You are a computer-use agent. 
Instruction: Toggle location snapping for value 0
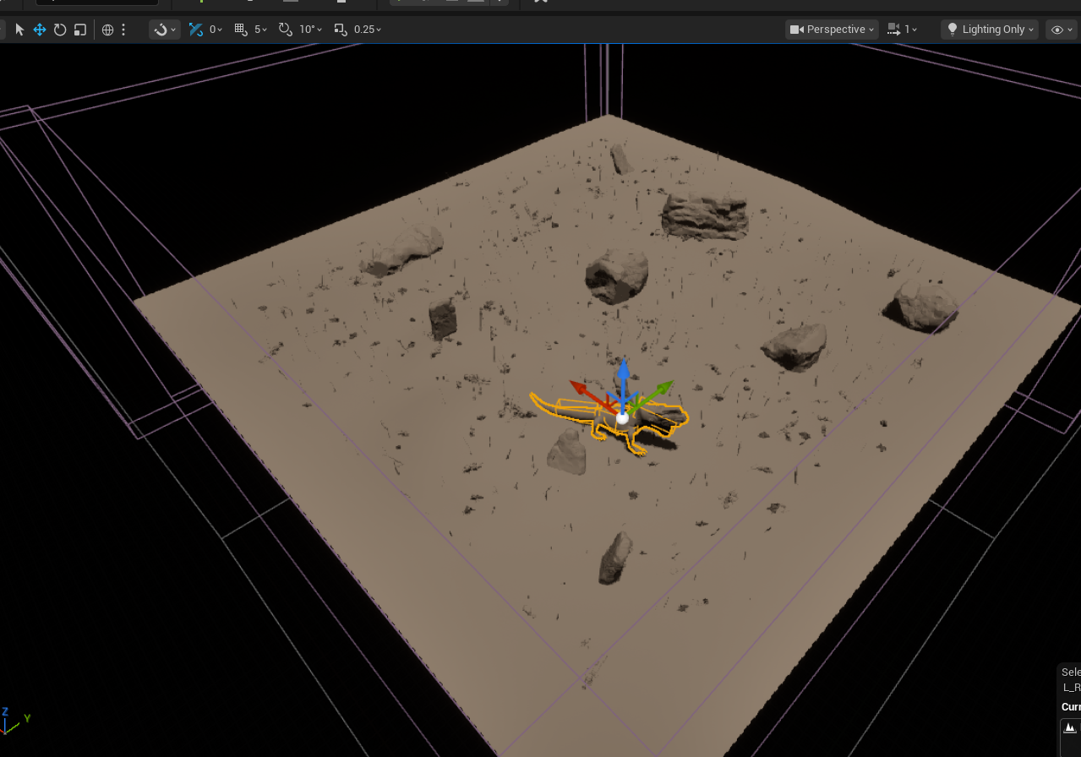[x=195, y=30]
